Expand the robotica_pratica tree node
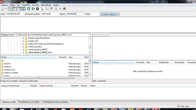 coord(23,47)
